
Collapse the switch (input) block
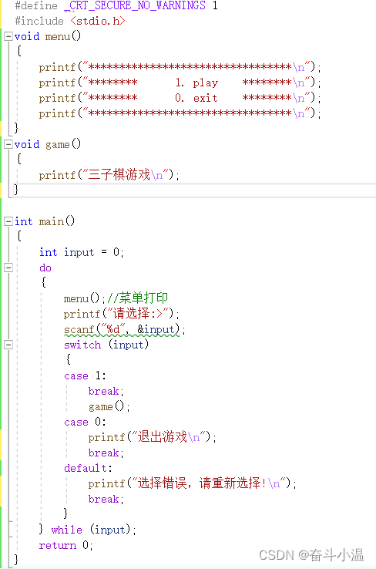pos(8,345)
